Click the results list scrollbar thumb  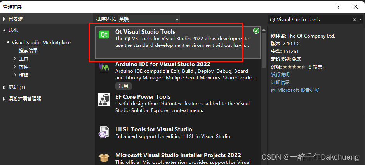[264, 50]
